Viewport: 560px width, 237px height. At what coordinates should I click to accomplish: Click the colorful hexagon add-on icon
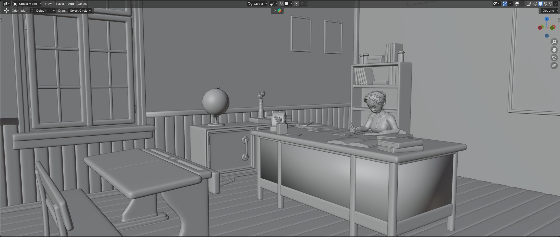tap(279, 11)
